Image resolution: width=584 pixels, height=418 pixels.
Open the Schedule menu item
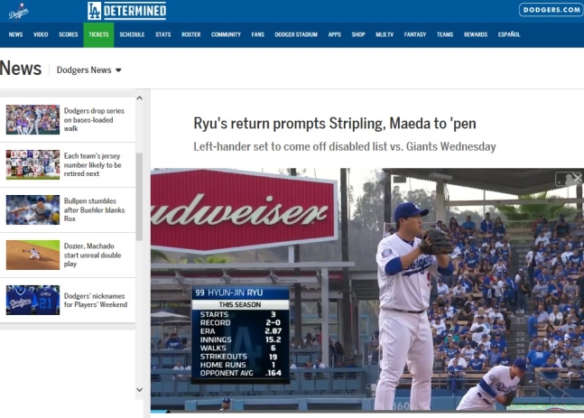pyautogui.click(x=132, y=34)
